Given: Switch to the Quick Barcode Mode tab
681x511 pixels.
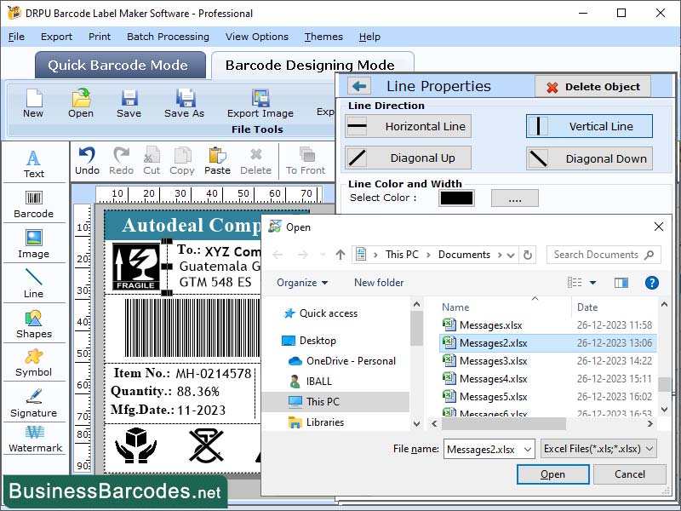Looking at the screenshot, I should tap(119, 66).
